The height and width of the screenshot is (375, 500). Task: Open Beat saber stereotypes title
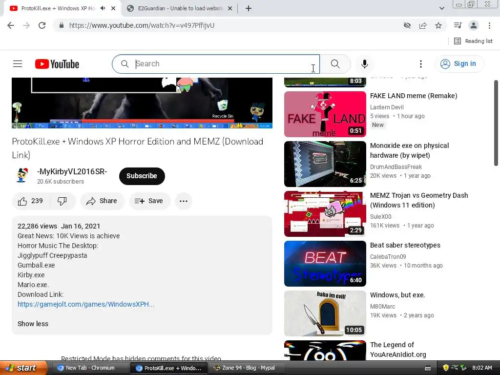coord(405,245)
